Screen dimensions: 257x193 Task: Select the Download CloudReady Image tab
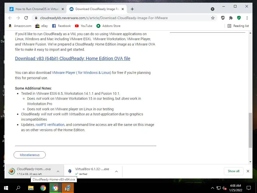97,9
